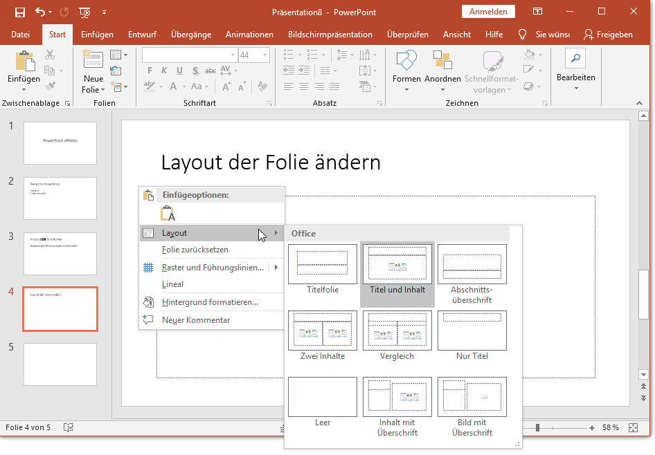
Task: Jump to next slide double-arrow icon
Action: click(643, 398)
